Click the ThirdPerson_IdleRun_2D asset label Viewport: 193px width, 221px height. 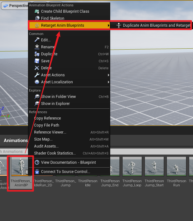coord(43,183)
